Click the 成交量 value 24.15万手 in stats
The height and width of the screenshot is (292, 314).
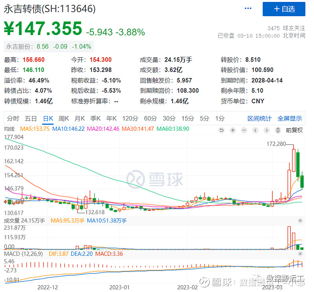[x=178, y=60]
